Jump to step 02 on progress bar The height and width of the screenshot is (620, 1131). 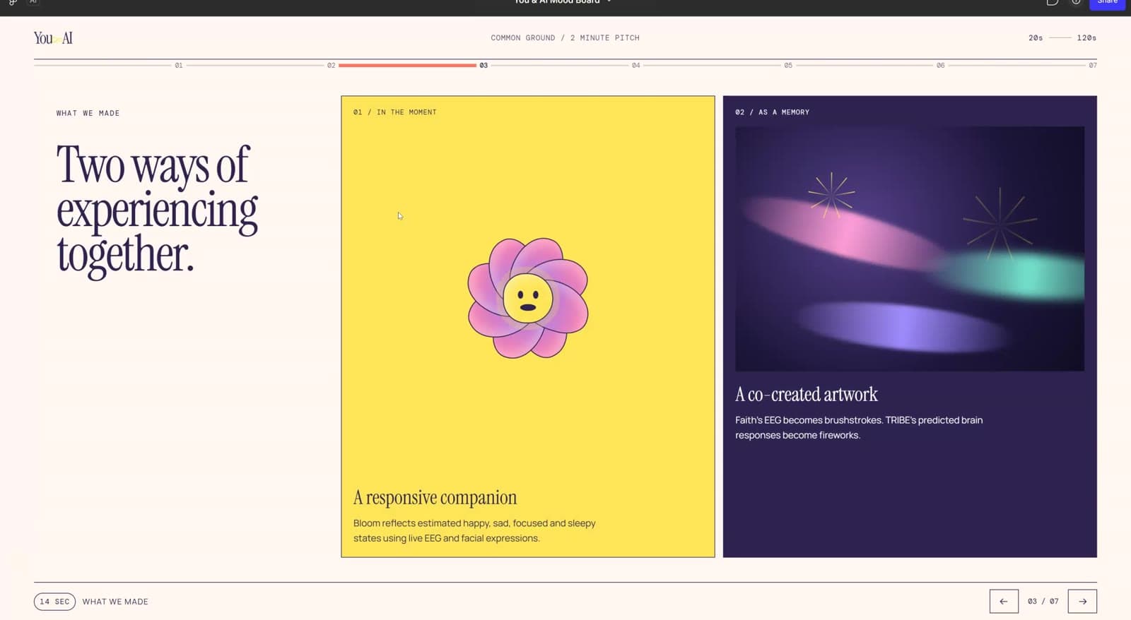click(331, 65)
